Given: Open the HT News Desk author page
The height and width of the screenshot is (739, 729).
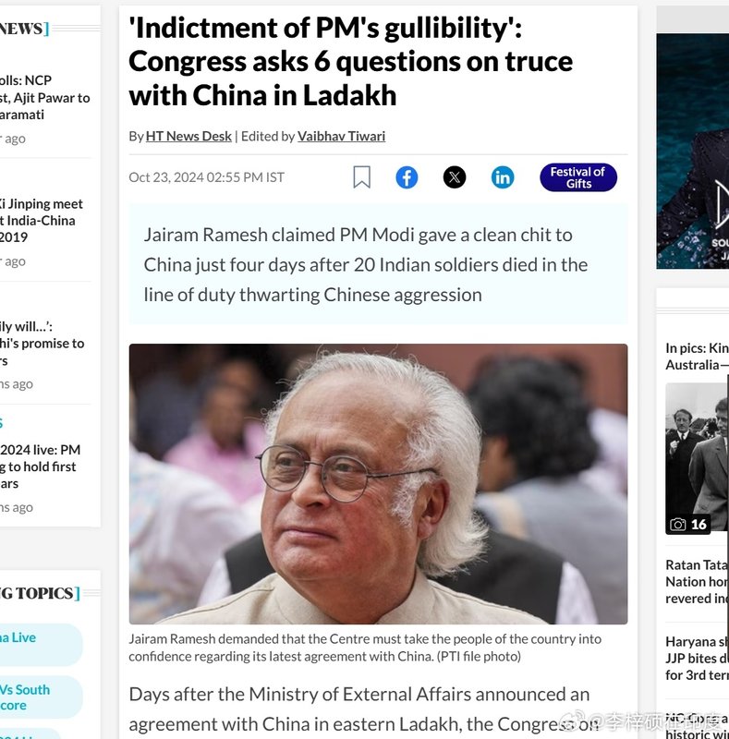Looking at the screenshot, I should 188,136.
